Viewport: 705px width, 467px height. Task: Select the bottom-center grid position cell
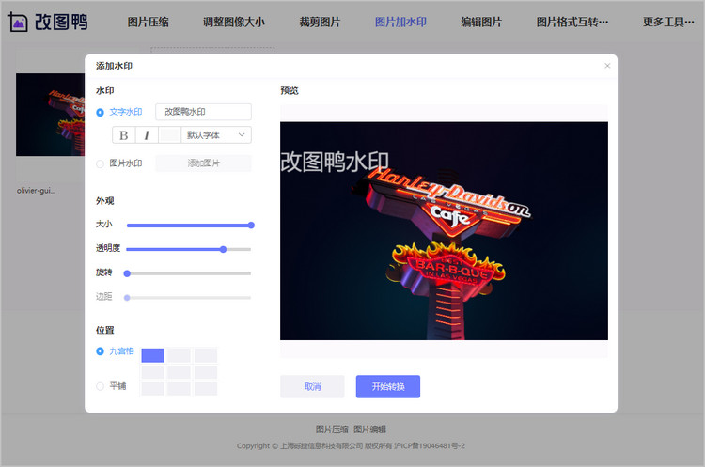(x=179, y=389)
